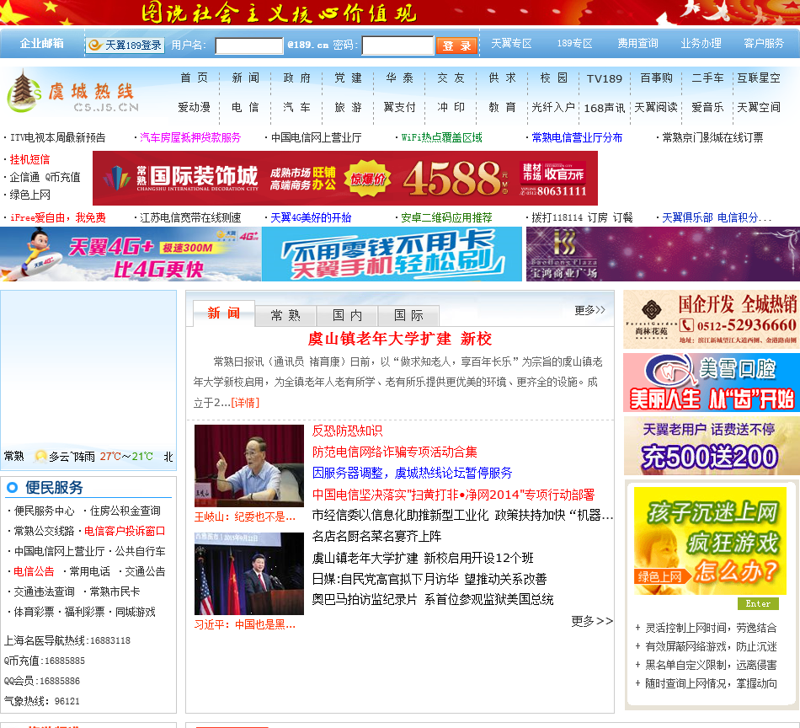Open the 新闻 navigation item

[246, 78]
